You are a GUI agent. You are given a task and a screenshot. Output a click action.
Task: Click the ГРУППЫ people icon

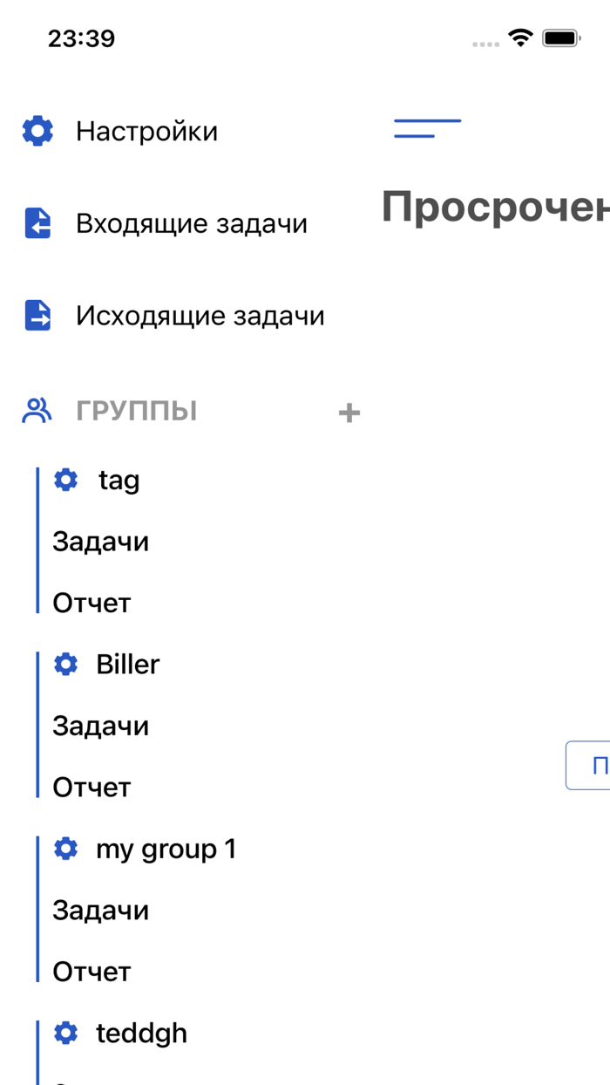click(x=36, y=410)
